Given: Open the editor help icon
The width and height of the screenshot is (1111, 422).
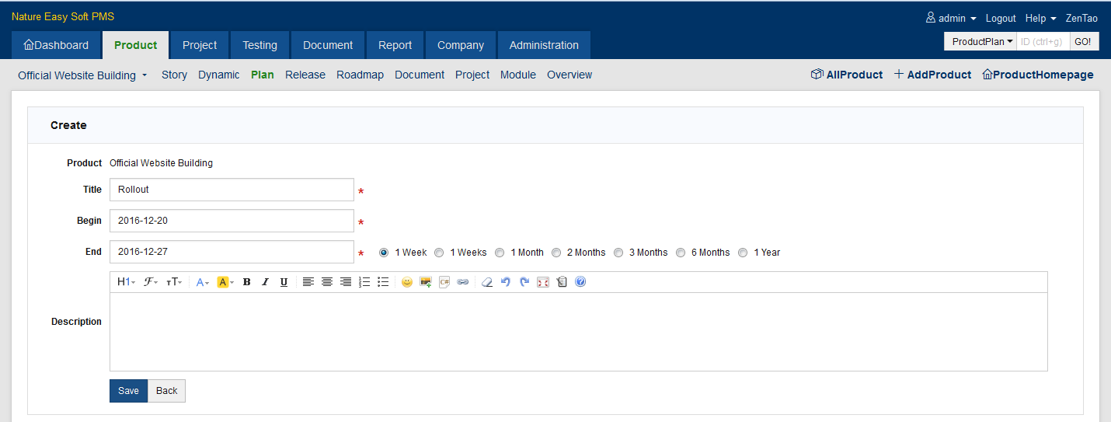Looking at the screenshot, I should (x=580, y=282).
